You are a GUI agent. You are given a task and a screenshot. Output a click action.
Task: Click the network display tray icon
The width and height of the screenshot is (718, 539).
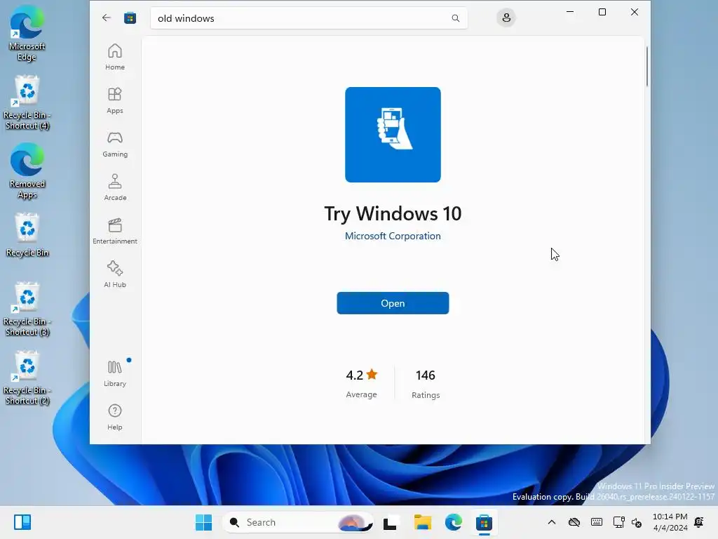[x=618, y=522]
